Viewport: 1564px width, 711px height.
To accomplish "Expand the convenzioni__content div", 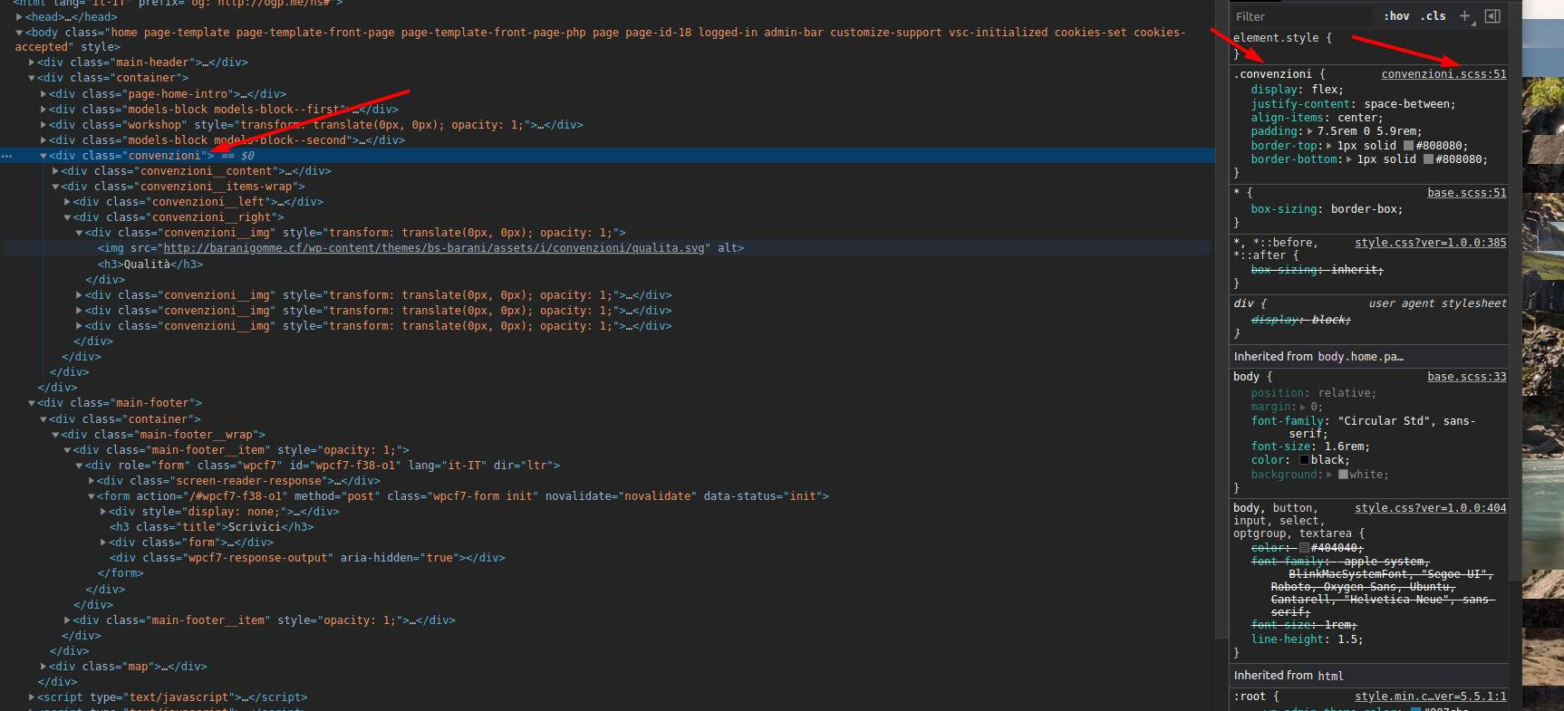I will click(55, 171).
